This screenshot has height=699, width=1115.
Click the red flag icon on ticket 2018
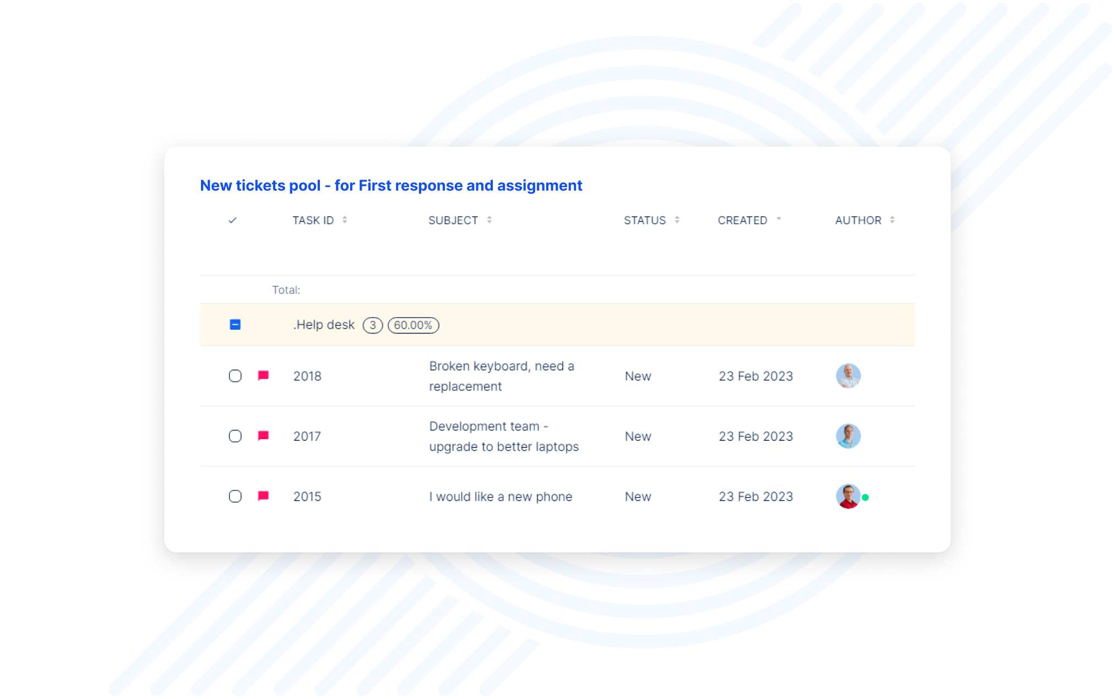(x=263, y=375)
